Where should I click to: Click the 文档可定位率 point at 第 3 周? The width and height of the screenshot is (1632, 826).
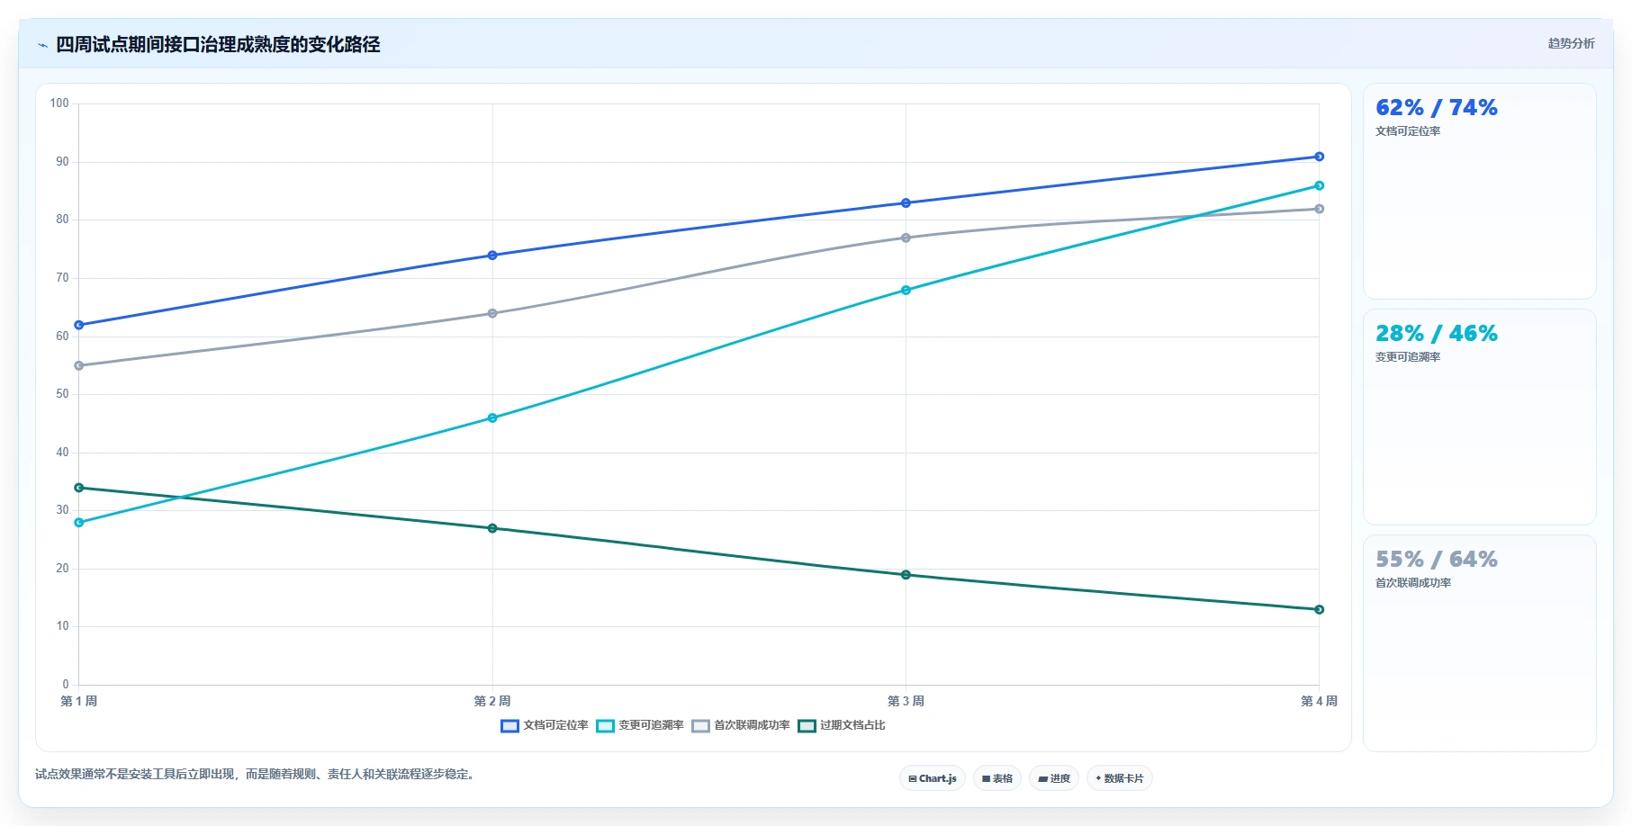pyautogui.click(x=906, y=203)
